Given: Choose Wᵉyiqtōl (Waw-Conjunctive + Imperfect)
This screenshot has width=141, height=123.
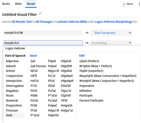Looking at the screenshot, I should click(107, 81).
